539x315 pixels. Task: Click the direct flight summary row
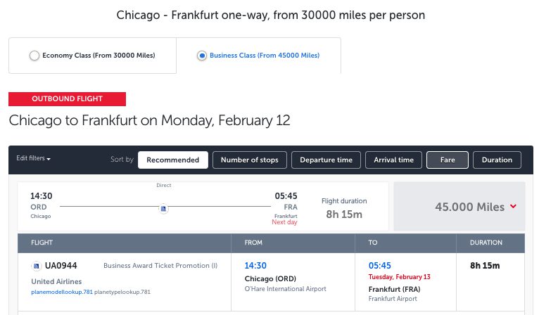(203, 206)
